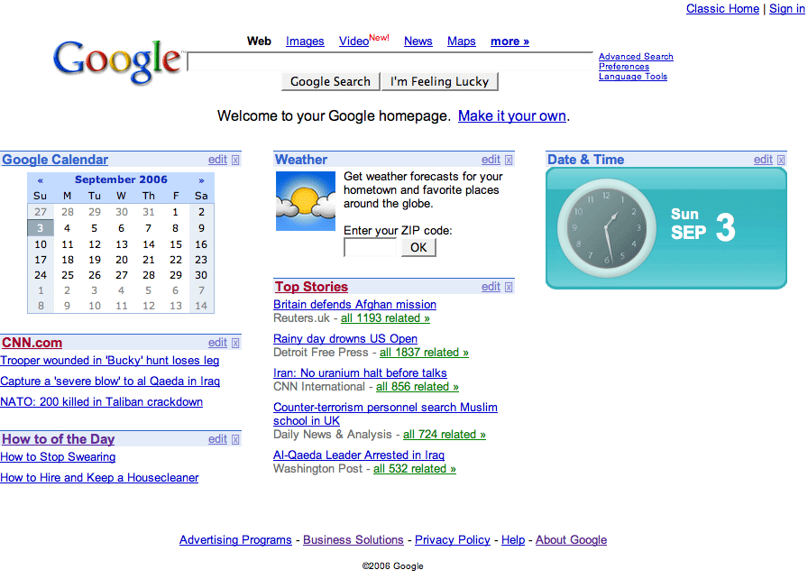Close the Top Stories gadget

509,287
